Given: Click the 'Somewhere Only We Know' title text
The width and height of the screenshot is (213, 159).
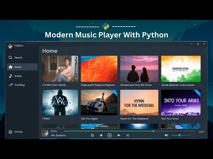Looking at the screenshot, I should (136, 85).
